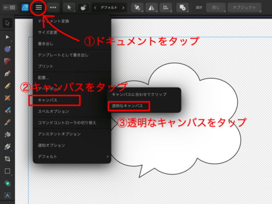Choose テンプレートとして書き出し menu entry

tap(72, 55)
